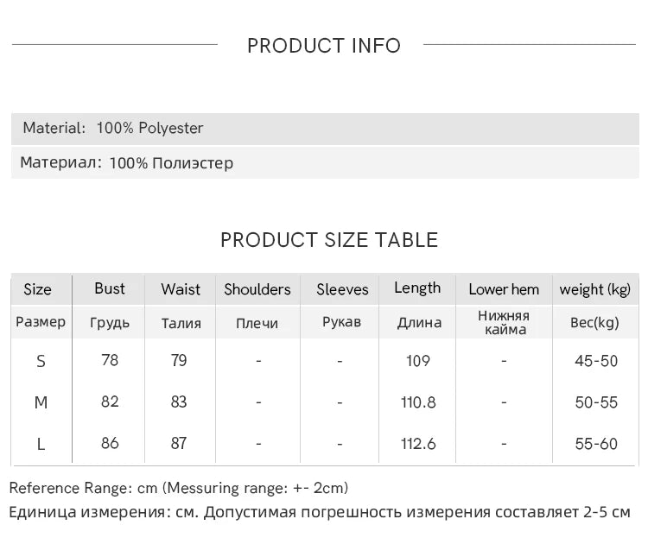Click the Reference Range note text
The image size is (648, 544).
coord(179,488)
